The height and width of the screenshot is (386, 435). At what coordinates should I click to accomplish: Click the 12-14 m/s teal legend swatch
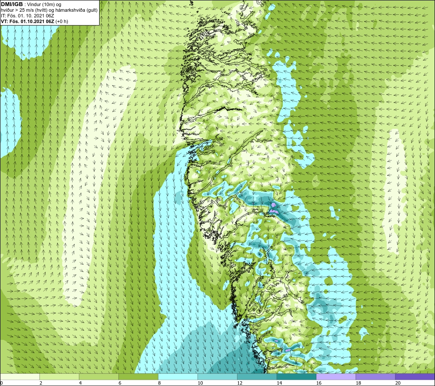[x=257, y=377]
